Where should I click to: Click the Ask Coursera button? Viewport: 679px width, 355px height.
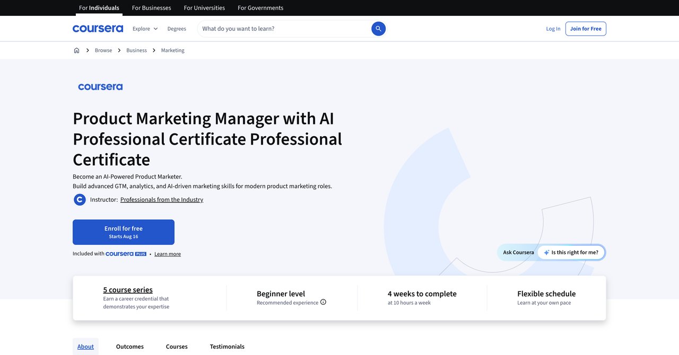pyautogui.click(x=518, y=252)
